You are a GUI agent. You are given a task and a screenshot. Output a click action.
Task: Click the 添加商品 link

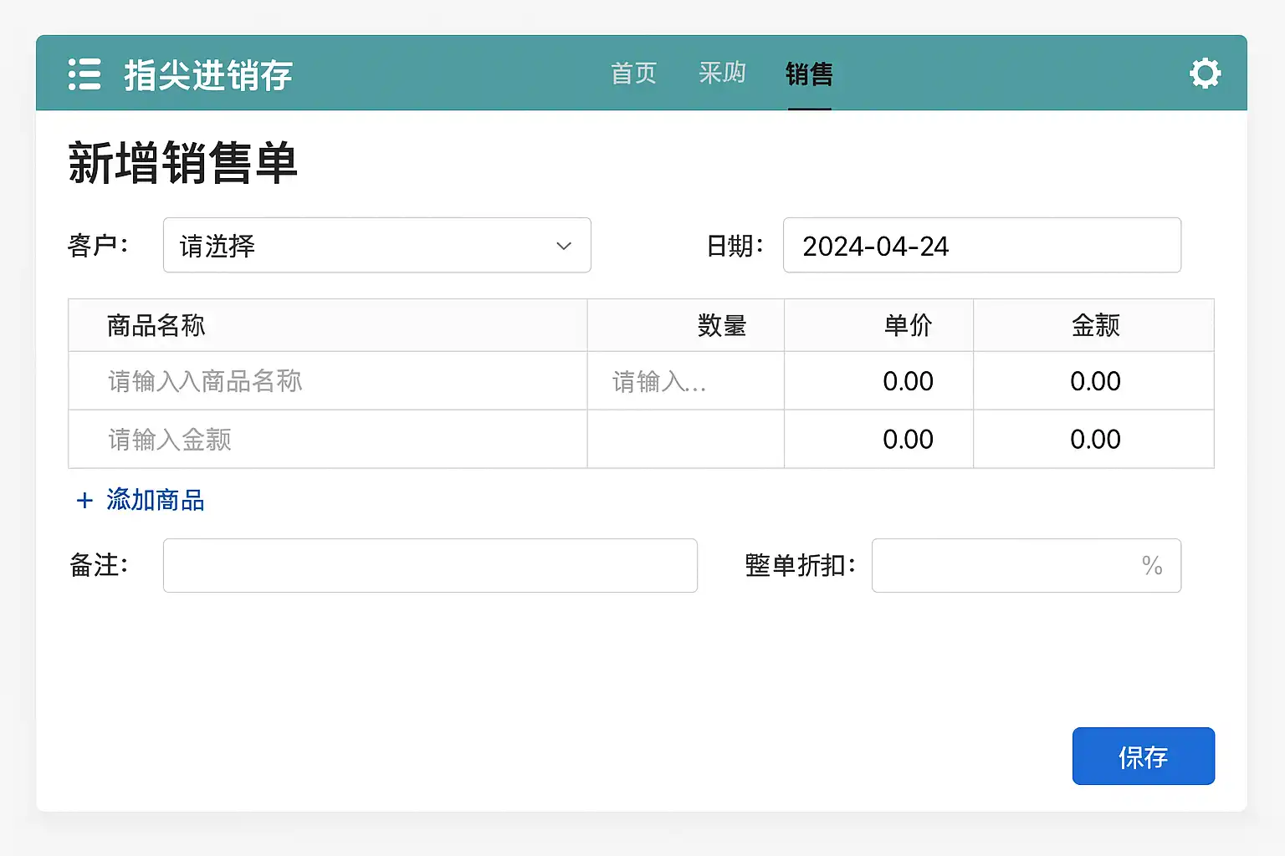[156, 501]
